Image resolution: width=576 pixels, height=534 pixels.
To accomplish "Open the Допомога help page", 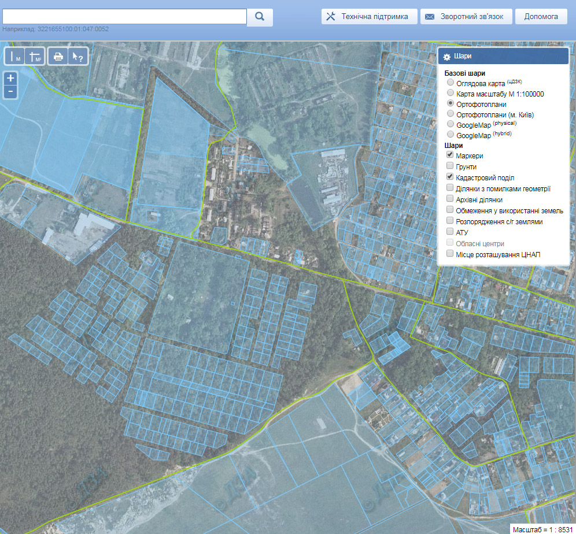I will pos(541,17).
